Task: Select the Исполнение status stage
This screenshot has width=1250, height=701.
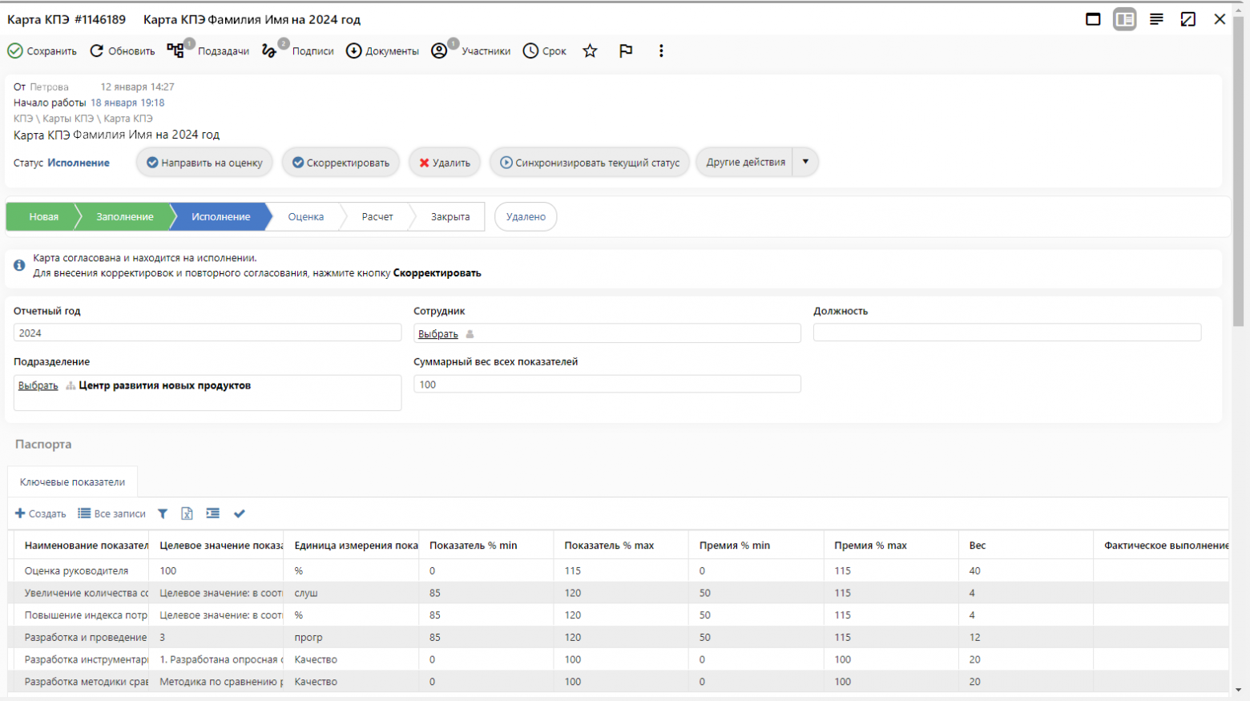Action: pyautogui.click(x=220, y=216)
